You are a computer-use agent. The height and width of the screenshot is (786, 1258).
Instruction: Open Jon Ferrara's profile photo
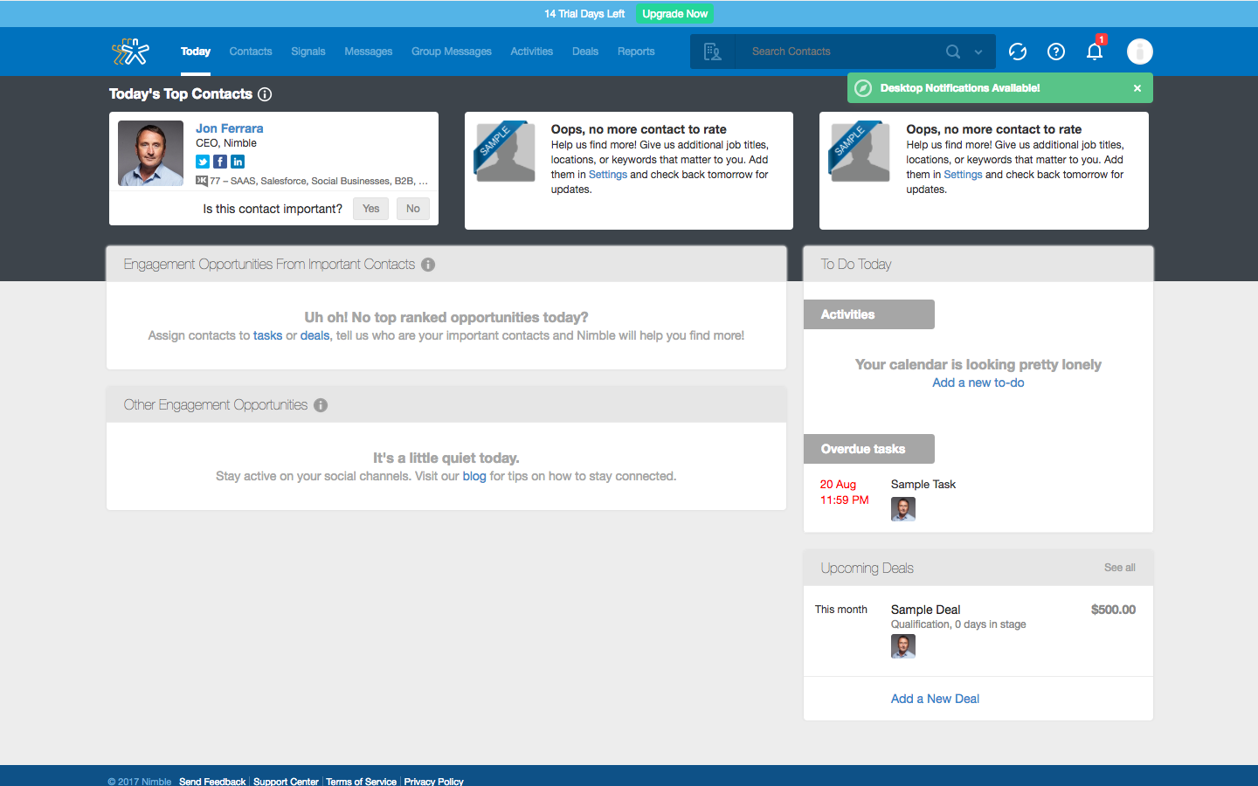coord(150,154)
